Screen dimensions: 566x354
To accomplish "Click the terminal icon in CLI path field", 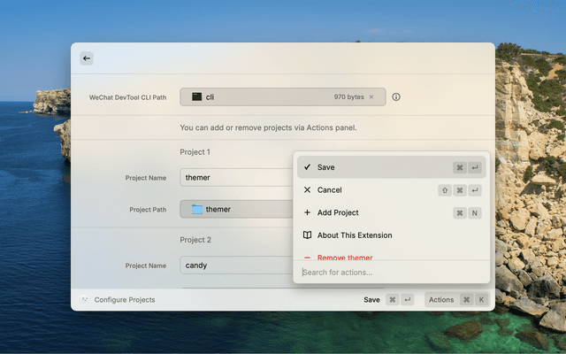I will point(196,97).
